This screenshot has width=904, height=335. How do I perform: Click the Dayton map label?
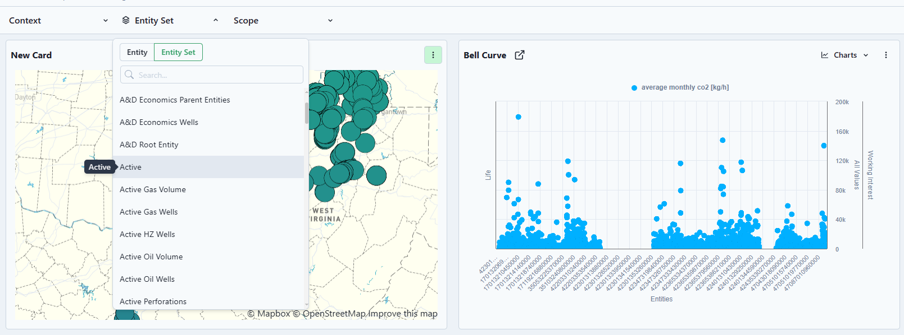click(25, 97)
